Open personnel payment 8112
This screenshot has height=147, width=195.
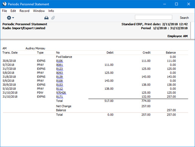click(x=59, y=89)
